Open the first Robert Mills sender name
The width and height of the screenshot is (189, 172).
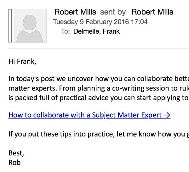[x=75, y=12]
